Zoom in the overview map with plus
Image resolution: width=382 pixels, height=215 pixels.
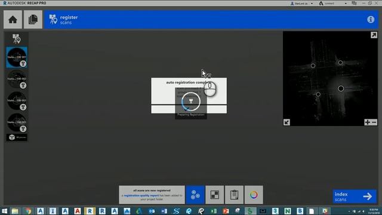pyautogui.click(x=368, y=122)
